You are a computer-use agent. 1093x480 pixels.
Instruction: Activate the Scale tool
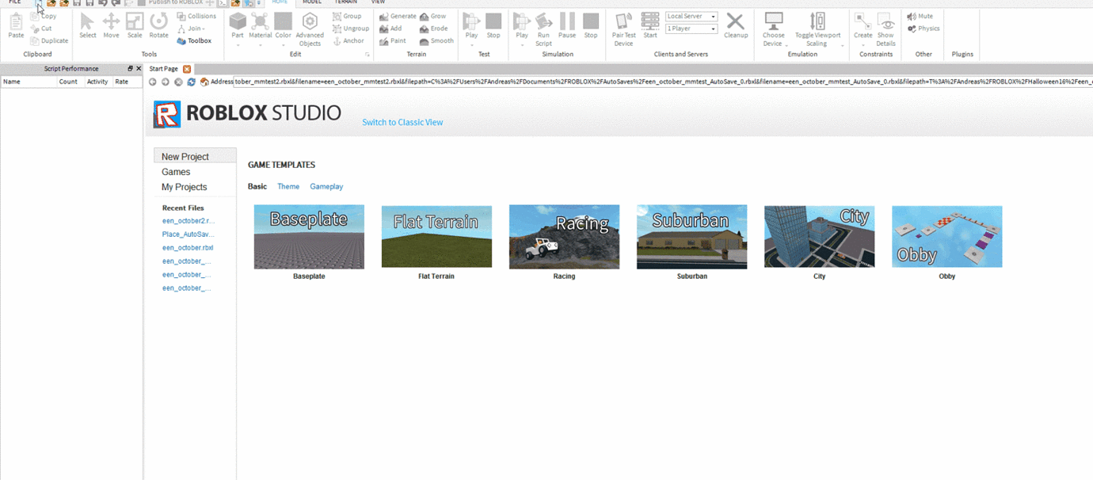(135, 25)
